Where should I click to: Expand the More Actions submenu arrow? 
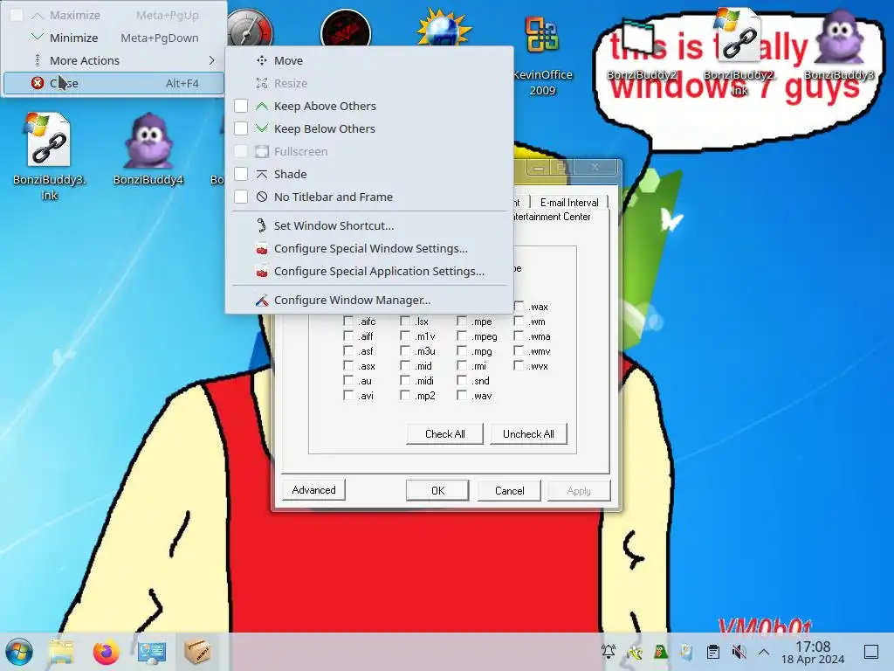point(211,60)
